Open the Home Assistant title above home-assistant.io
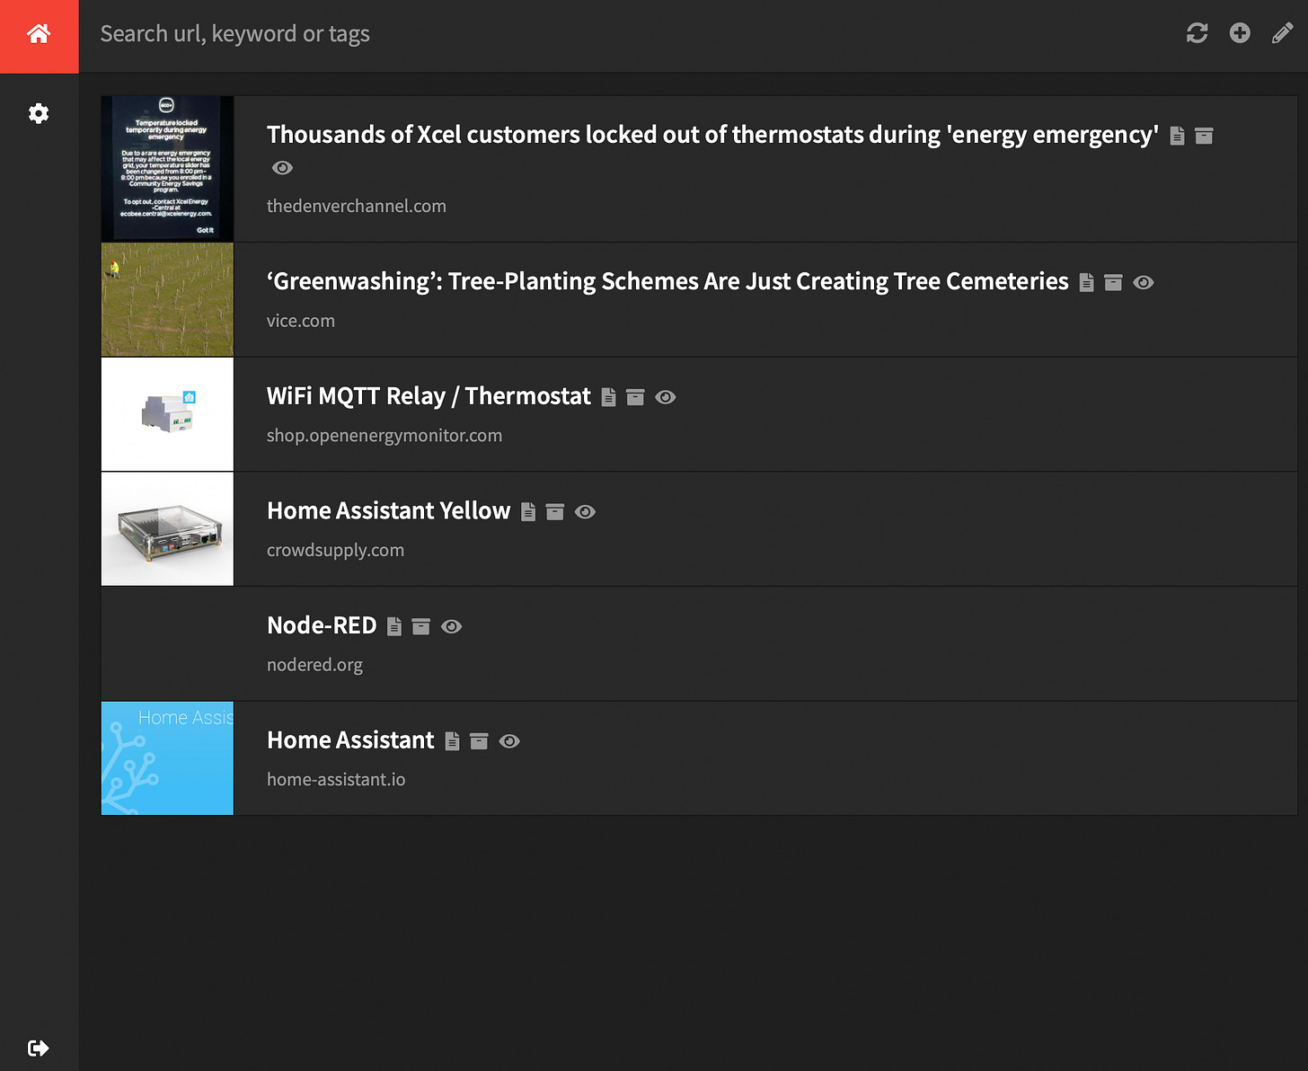Viewport: 1308px width, 1071px height. [x=350, y=739]
